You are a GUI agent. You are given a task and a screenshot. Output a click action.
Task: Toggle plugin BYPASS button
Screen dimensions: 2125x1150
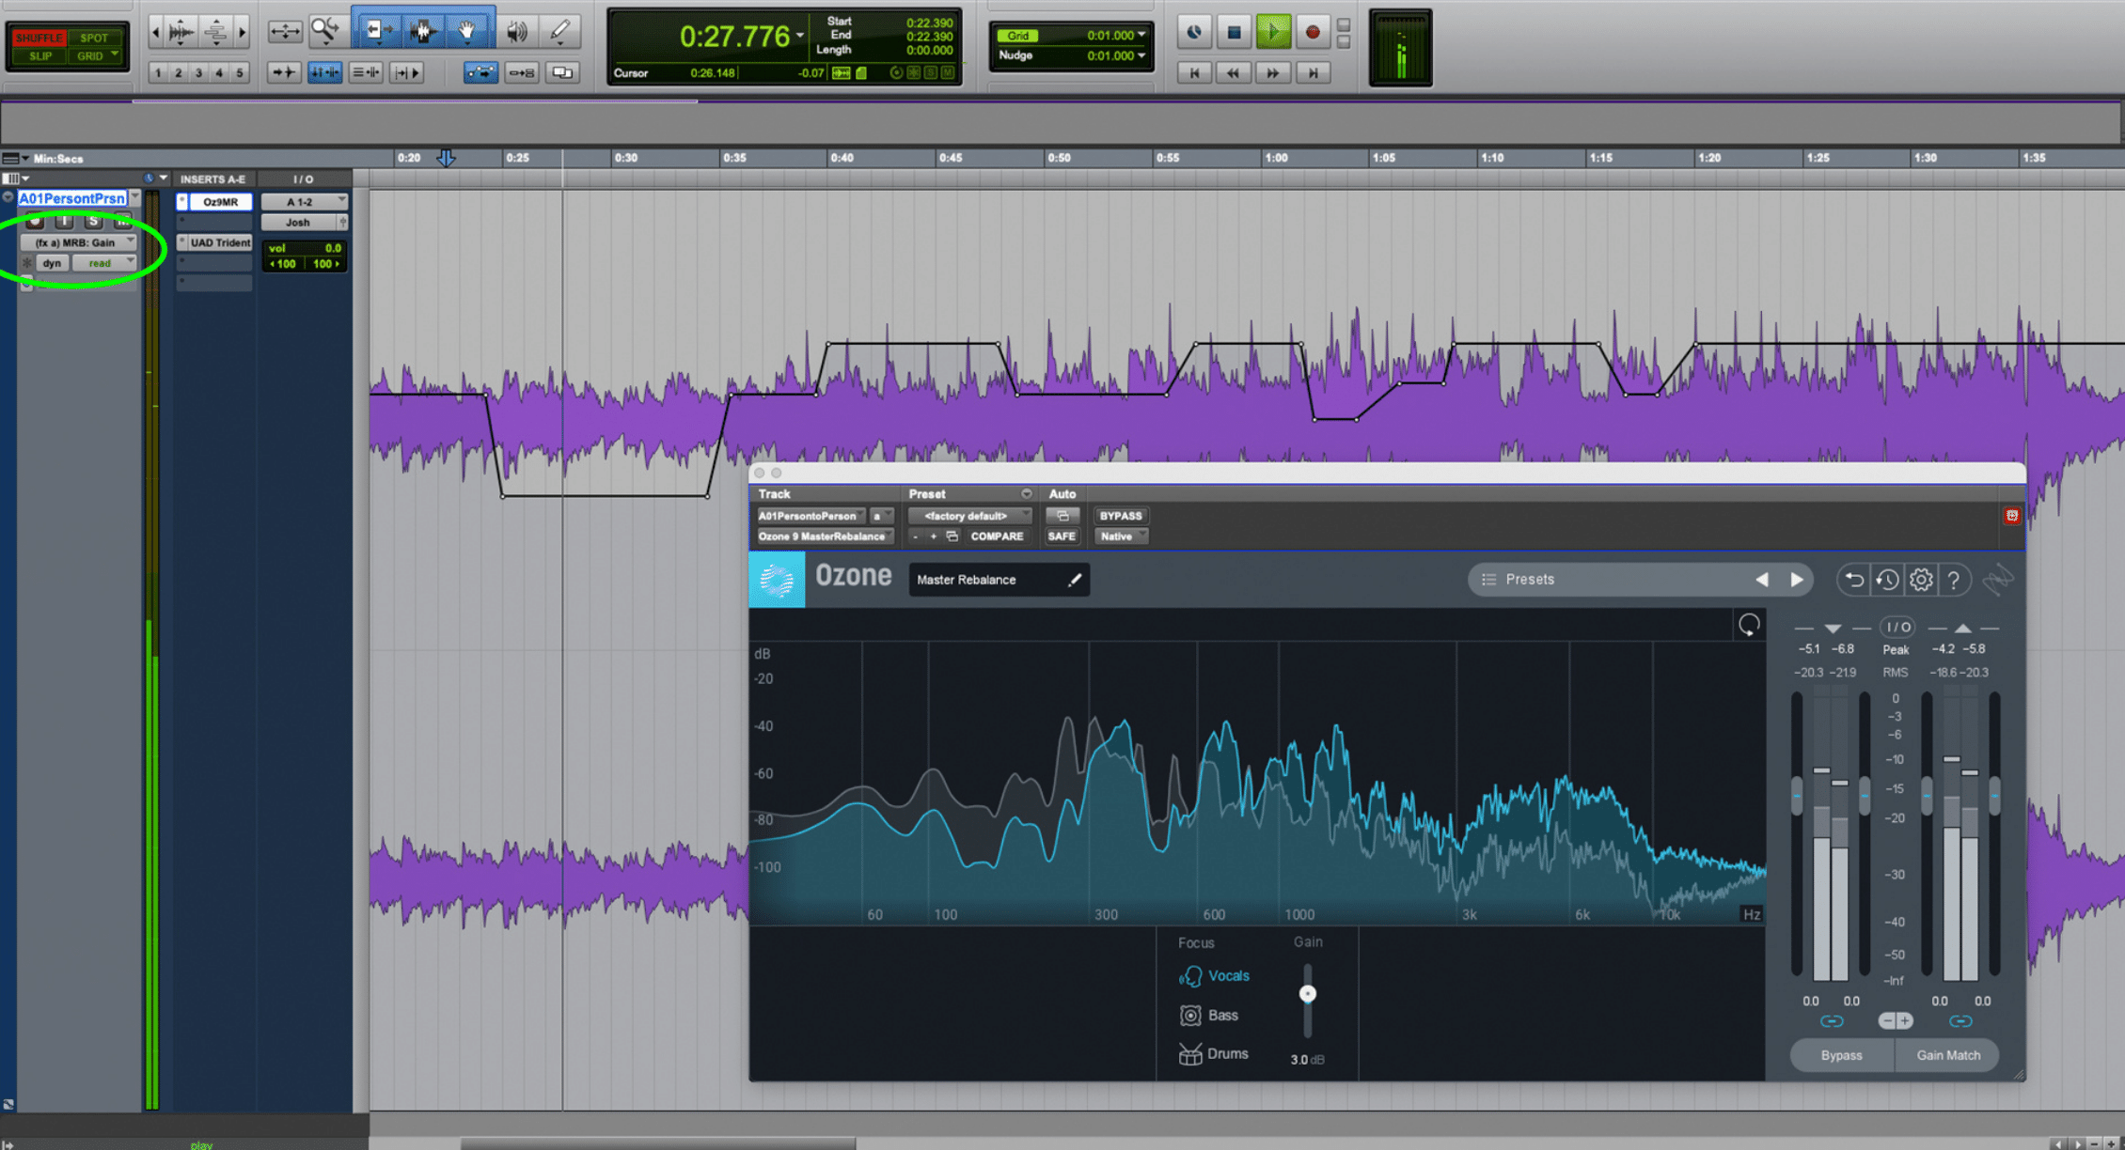(1120, 516)
